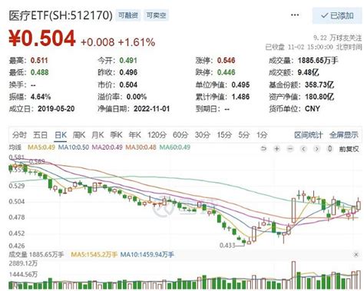Switch to the 分时 chart tab
Screen dimensions: 364x291
pyautogui.click(x=19, y=134)
